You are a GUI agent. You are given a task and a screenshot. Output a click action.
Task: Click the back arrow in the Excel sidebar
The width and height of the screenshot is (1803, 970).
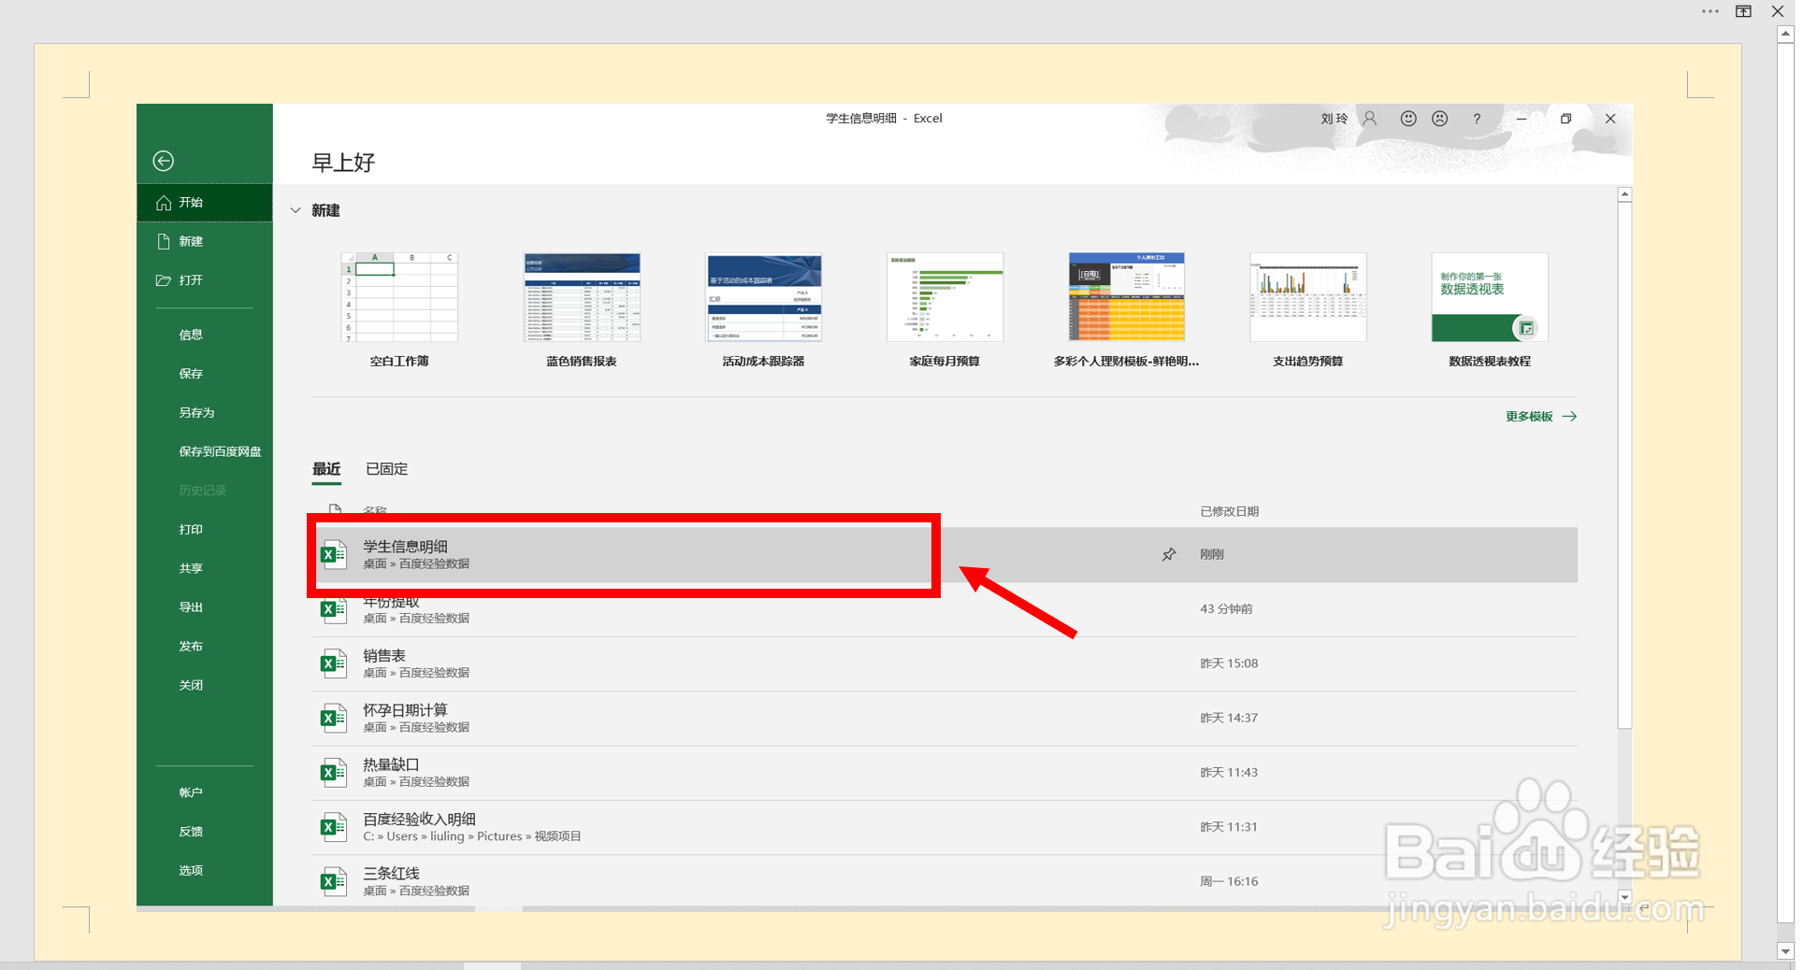[164, 161]
